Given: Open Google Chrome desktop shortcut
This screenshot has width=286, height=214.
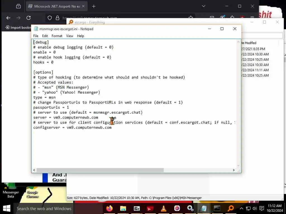Looking at the screenshot, I should (x=33, y=193).
